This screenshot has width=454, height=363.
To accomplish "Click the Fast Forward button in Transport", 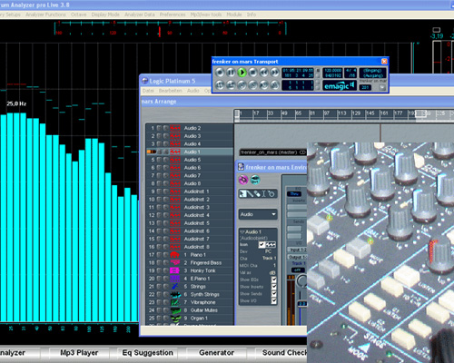I will tap(274, 73).
